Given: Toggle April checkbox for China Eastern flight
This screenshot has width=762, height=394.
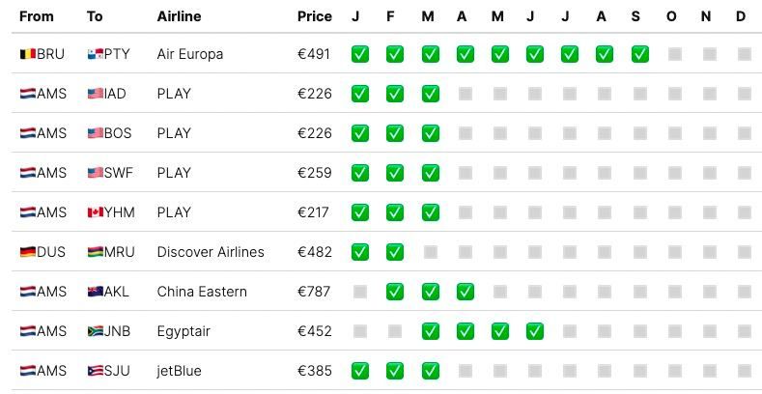Looking at the screenshot, I should pyautogui.click(x=465, y=292).
